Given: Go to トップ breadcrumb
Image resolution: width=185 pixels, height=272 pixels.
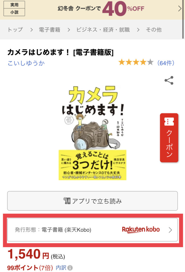Looking at the screenshot, I should tap(15, 30).
